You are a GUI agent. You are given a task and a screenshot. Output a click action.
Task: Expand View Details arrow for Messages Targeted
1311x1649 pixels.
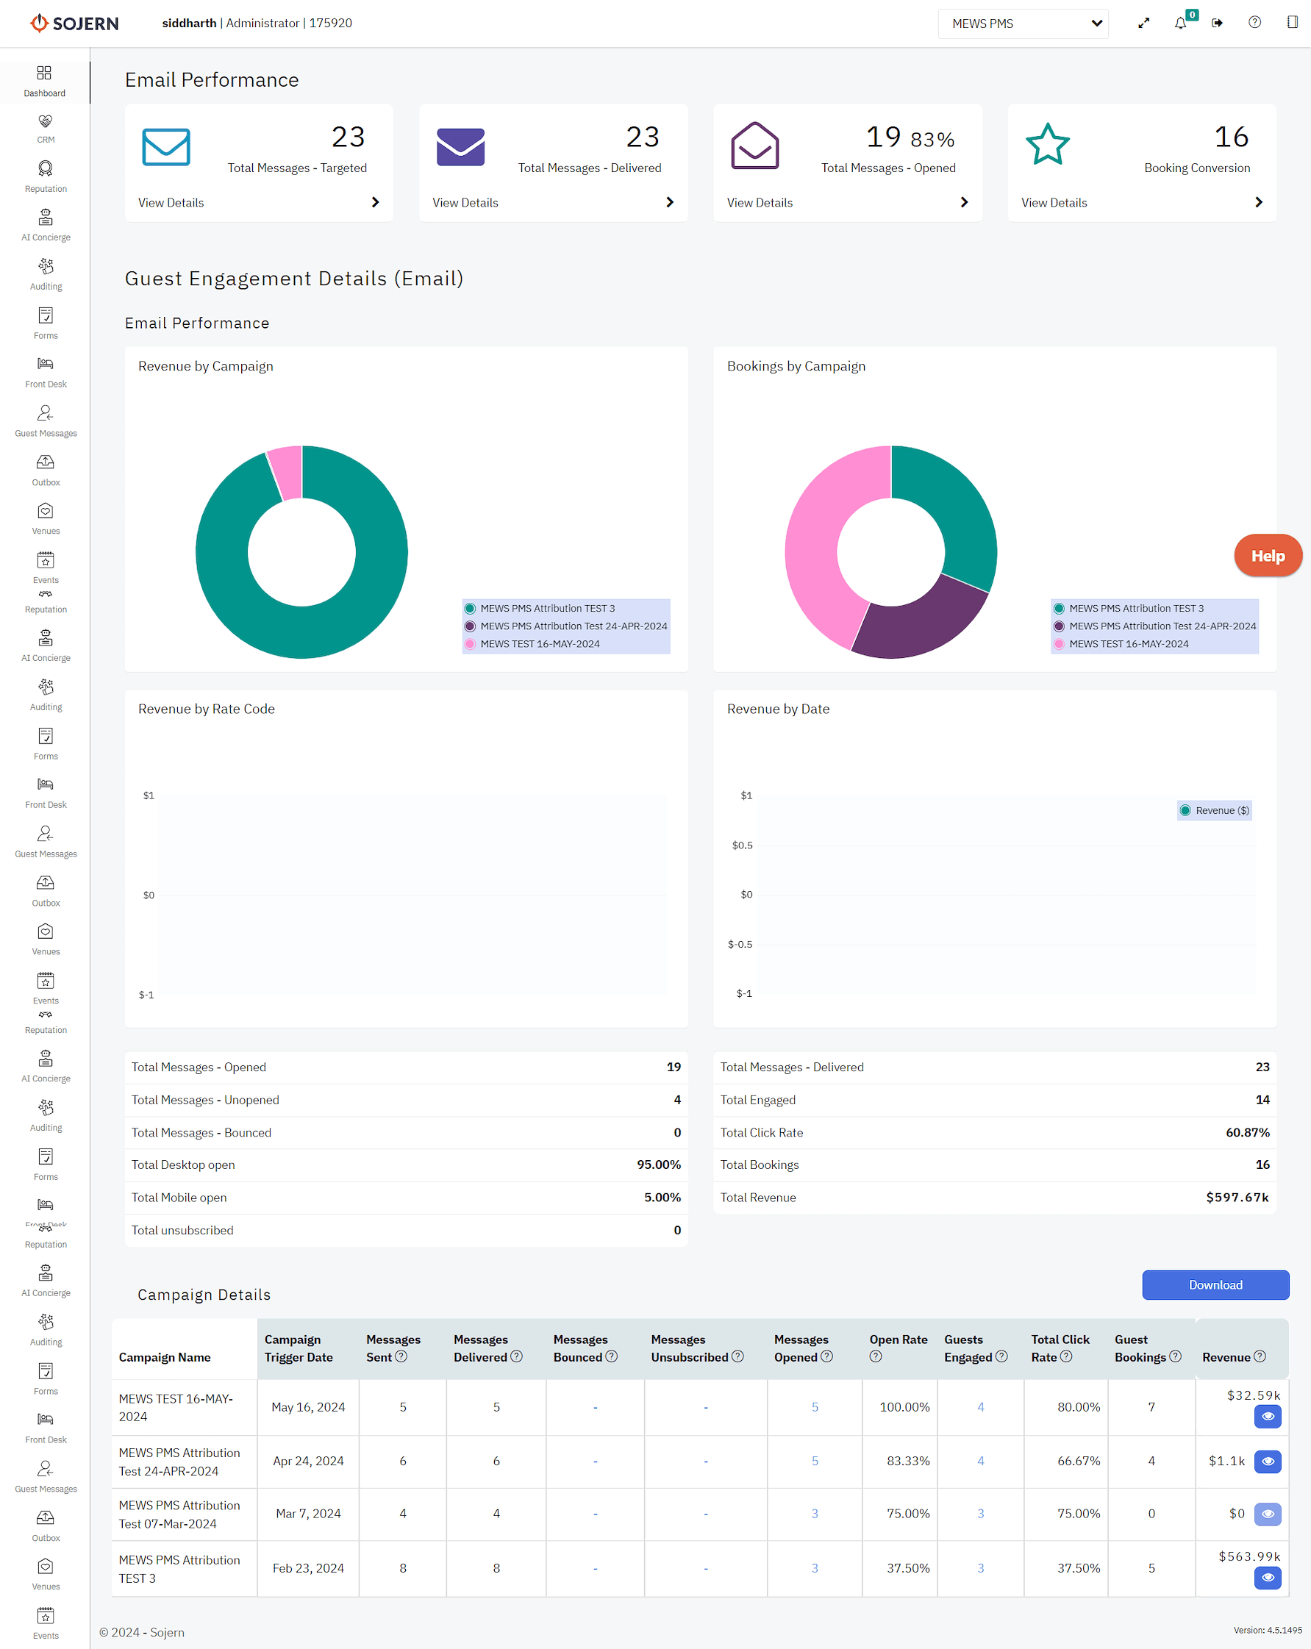point(375,202)
